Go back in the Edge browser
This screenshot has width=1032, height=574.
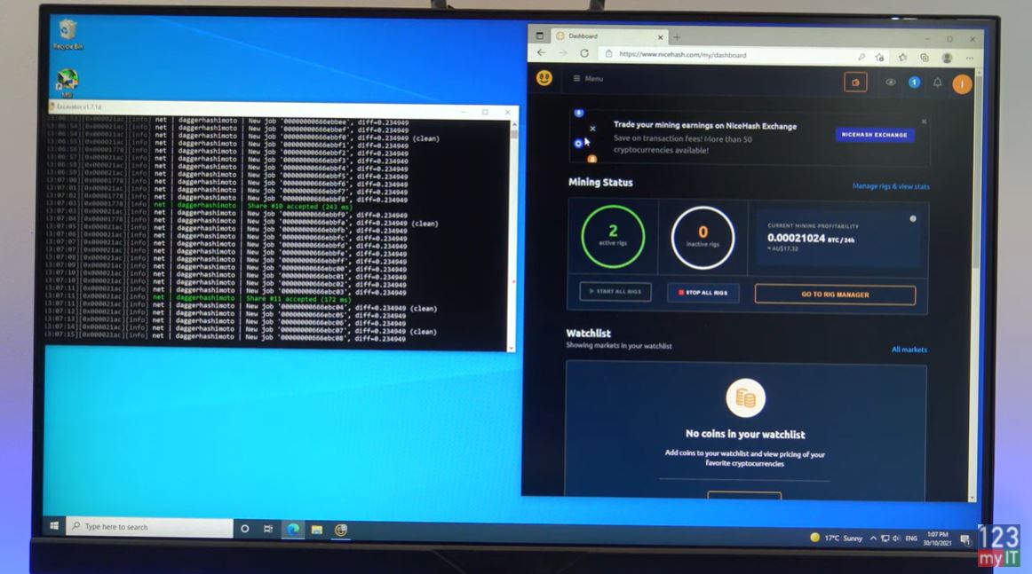541,53
